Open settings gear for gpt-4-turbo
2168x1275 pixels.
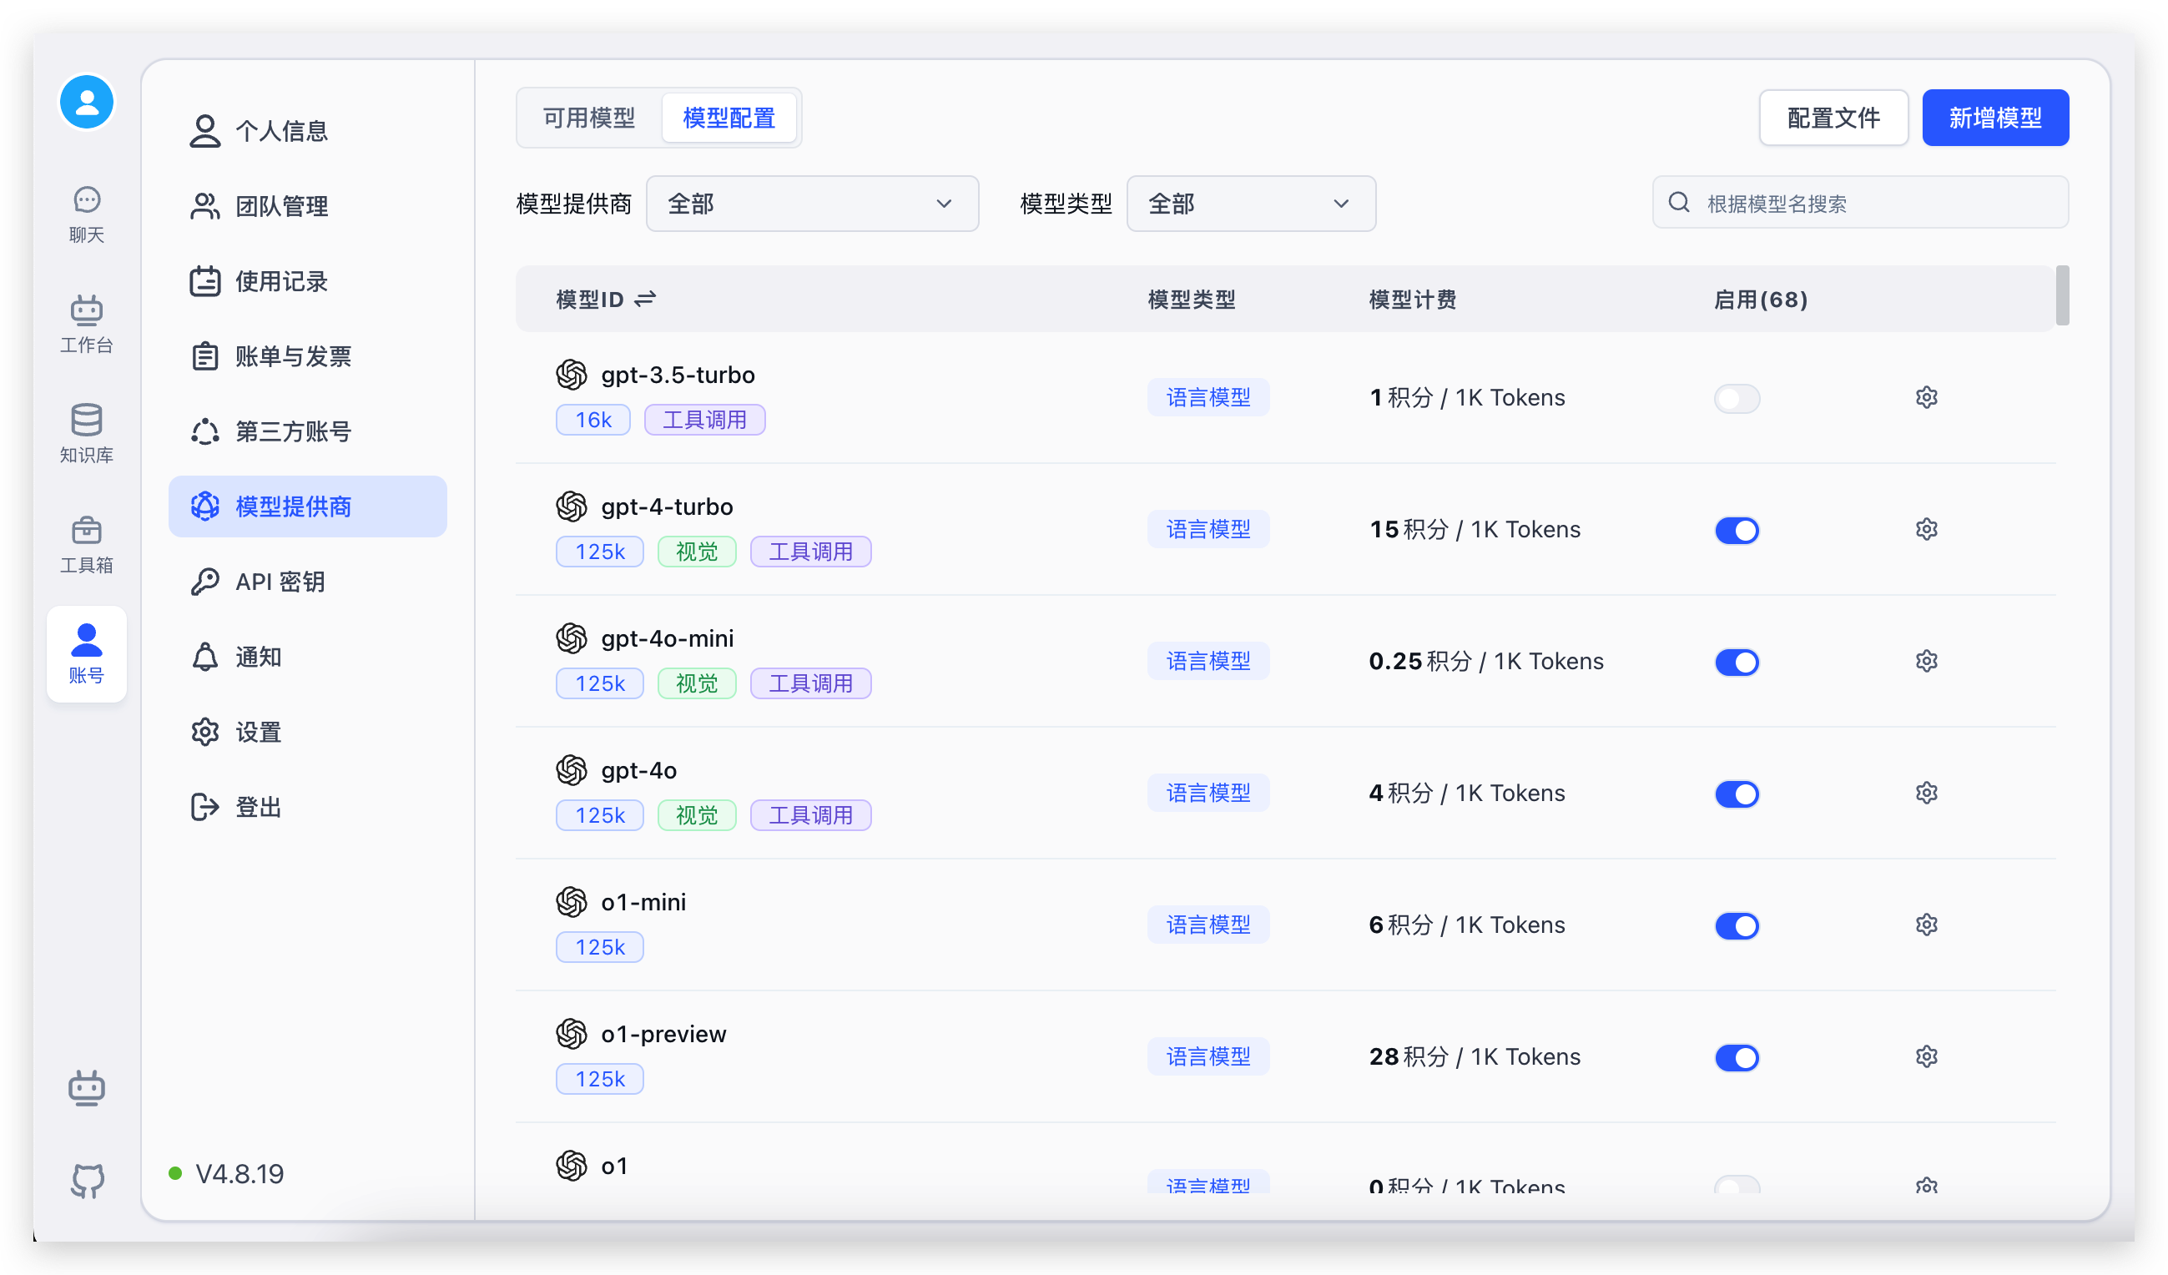pos(1925,529)
